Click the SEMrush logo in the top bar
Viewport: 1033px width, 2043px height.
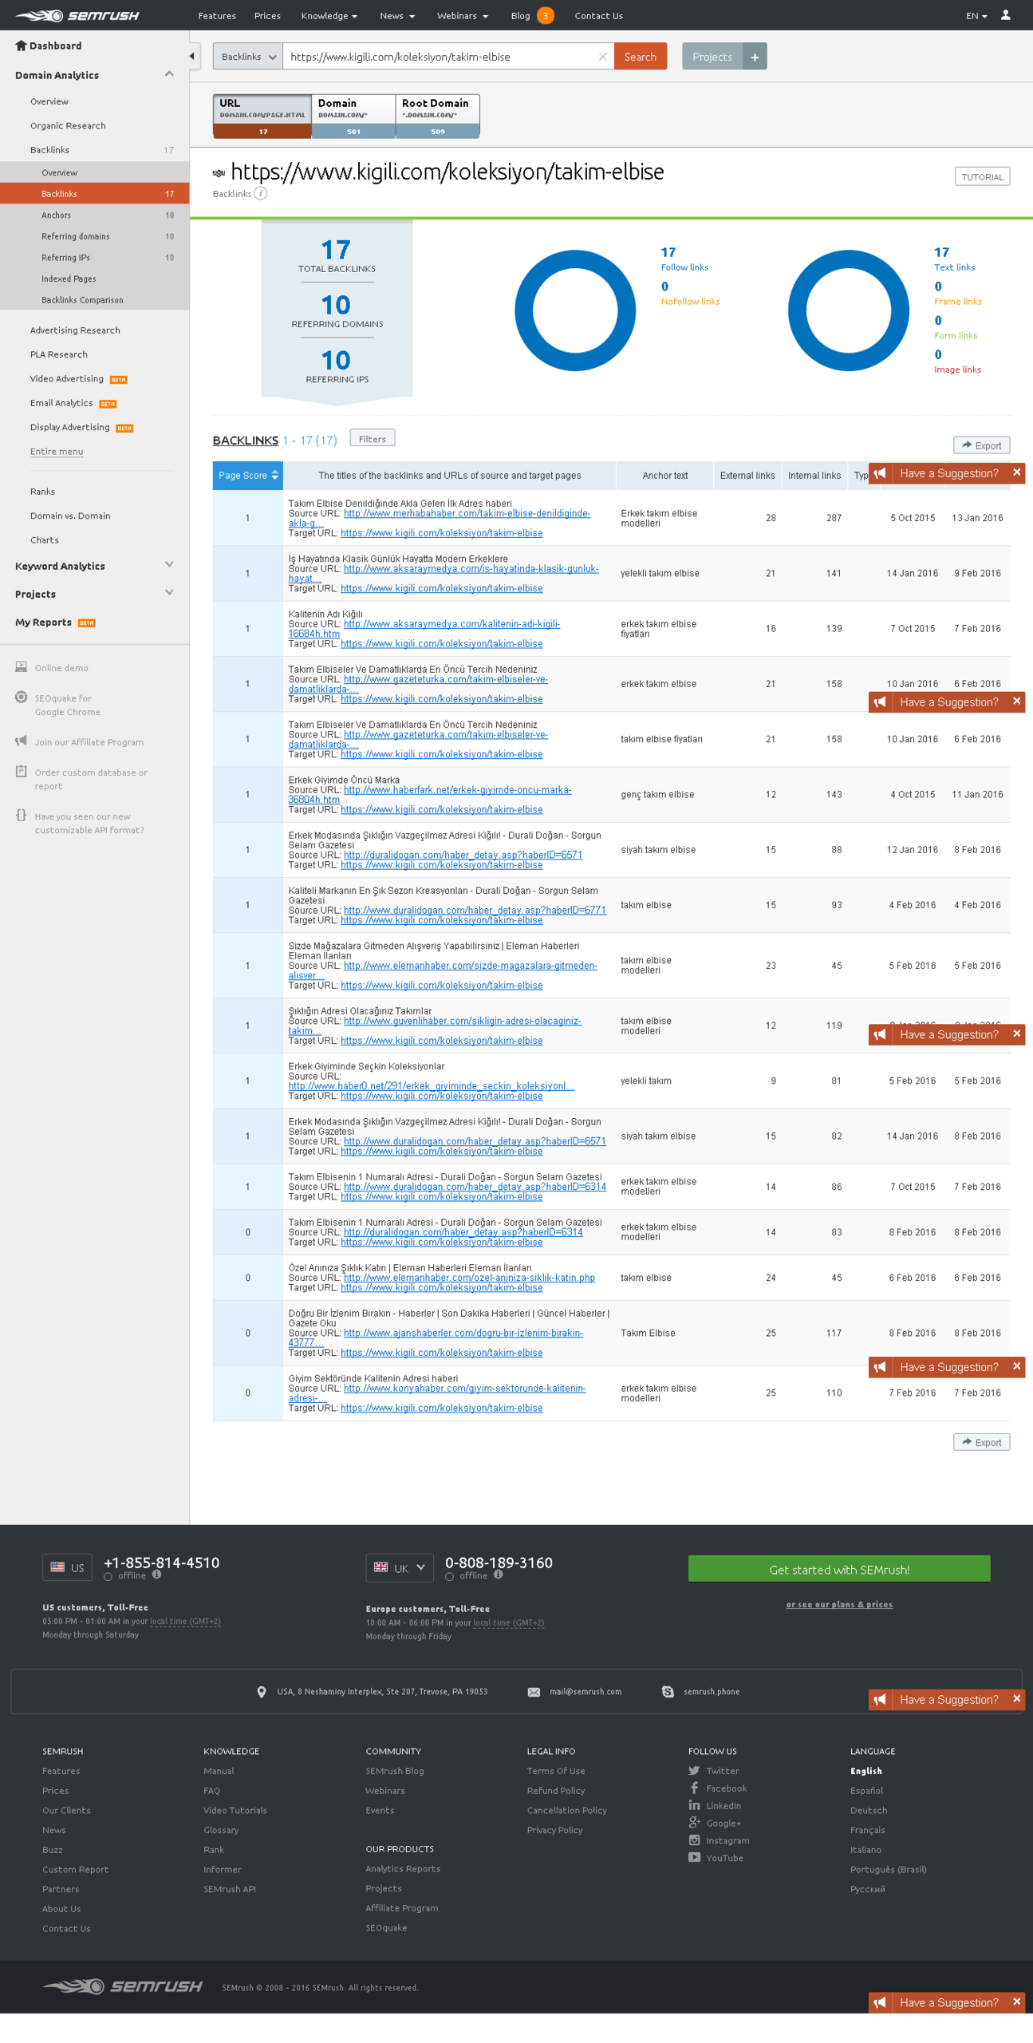[77, 15]
